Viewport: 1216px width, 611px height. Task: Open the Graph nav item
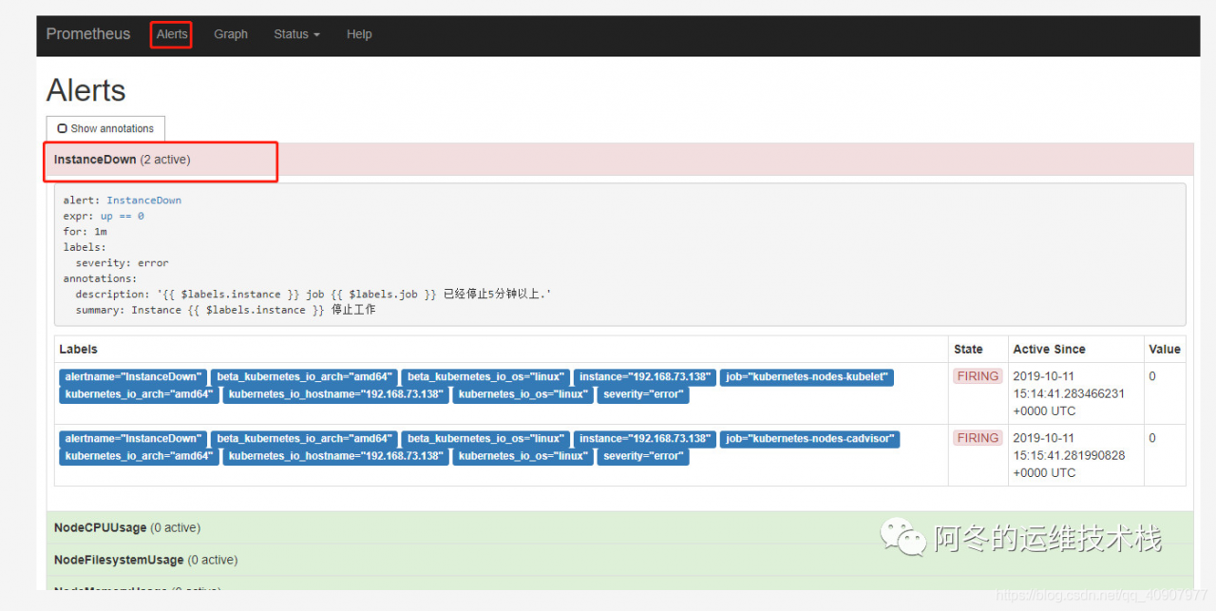click(231, 34)
